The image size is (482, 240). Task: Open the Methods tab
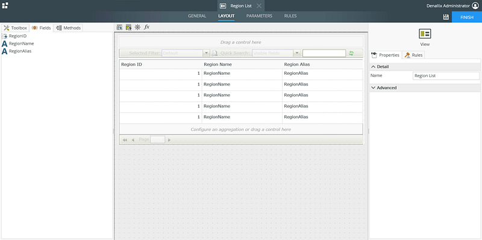point(68,28)
